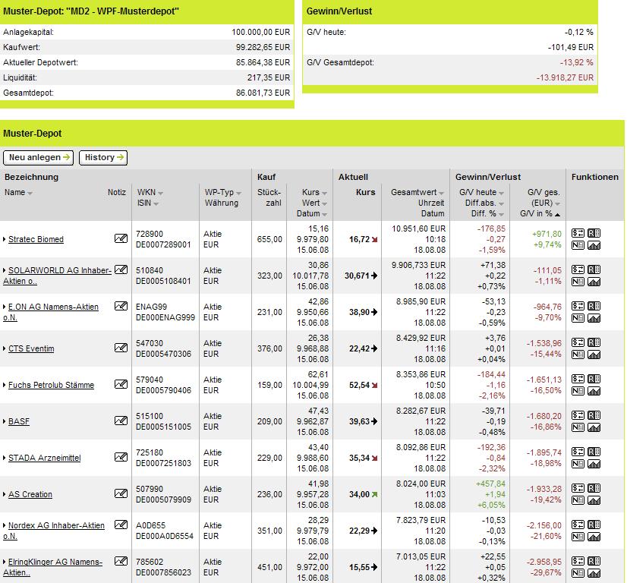Open the CTS Eventim link
Image resolution: width=627 pixels, height=583 pixels.
point(31,348)
